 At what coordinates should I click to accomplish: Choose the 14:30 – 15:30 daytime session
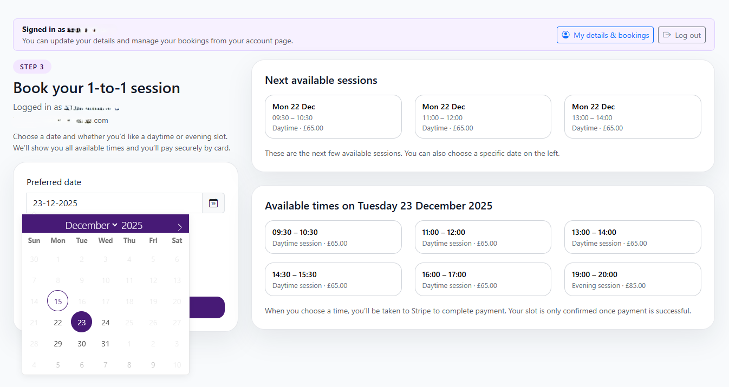point(333,279)
